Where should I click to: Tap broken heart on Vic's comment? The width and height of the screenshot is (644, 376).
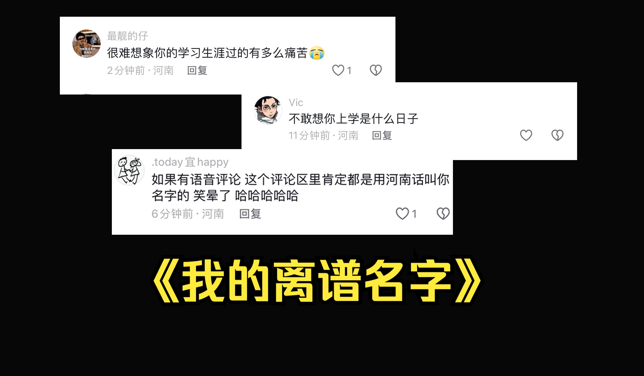[557, 135]
